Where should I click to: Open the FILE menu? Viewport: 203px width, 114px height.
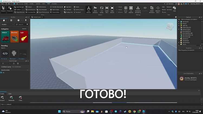point(2,4)
